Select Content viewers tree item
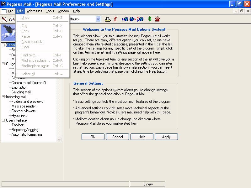This screenshot has height=188, width=251. (x=24, y=111)
